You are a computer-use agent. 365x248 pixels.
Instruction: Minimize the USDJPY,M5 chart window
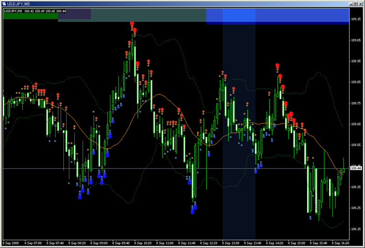coord(351,4)
